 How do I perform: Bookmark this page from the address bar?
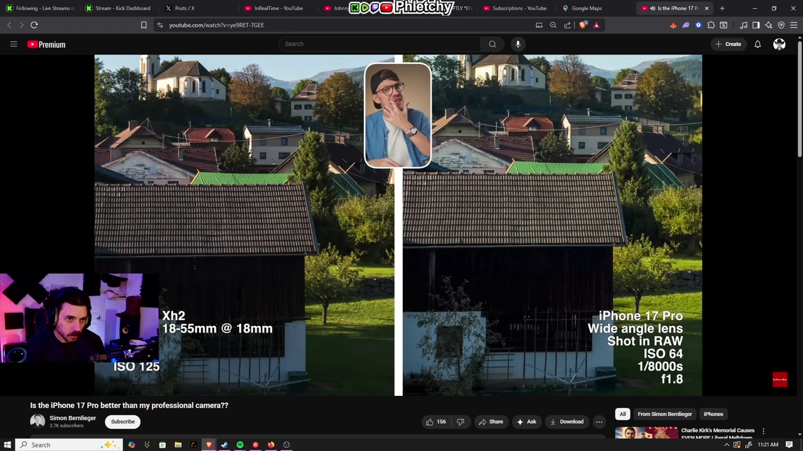pyautogui.click(x=144, y=25)
